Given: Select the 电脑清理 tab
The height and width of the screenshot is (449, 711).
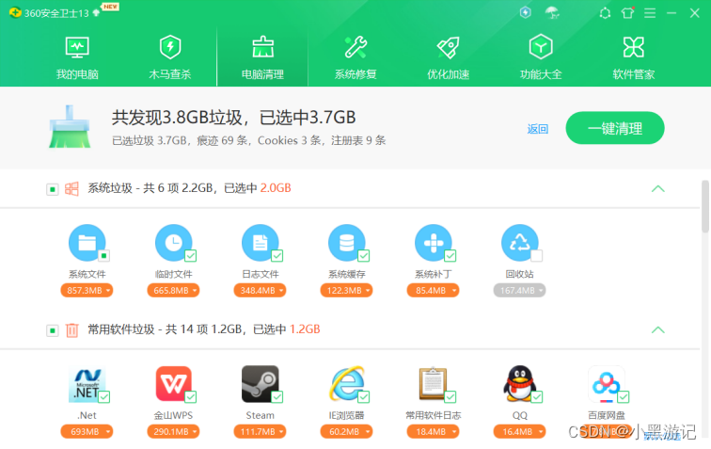Looking at the screenshot, I should 262,57.
